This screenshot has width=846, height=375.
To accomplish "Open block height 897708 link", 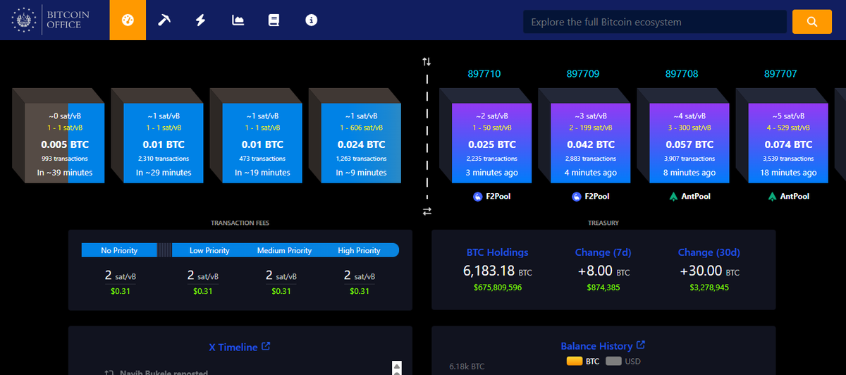I will pyautogui.click(x=682, y=73).
